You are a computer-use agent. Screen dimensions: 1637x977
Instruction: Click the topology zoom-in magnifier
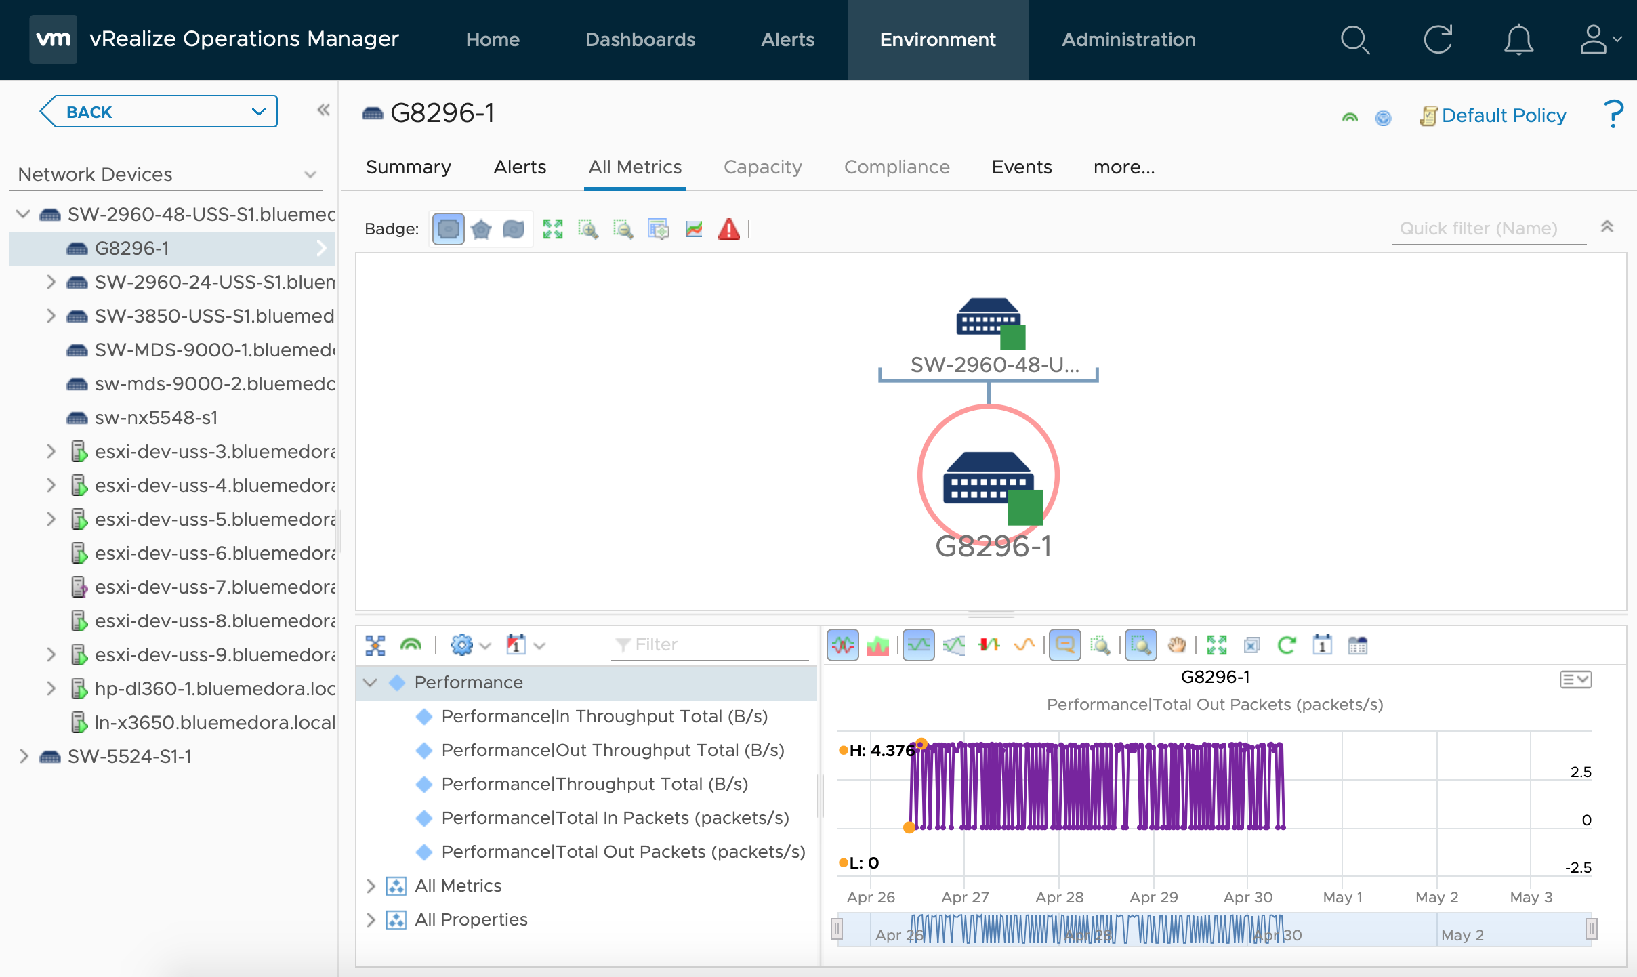click(x=588, y=229)
